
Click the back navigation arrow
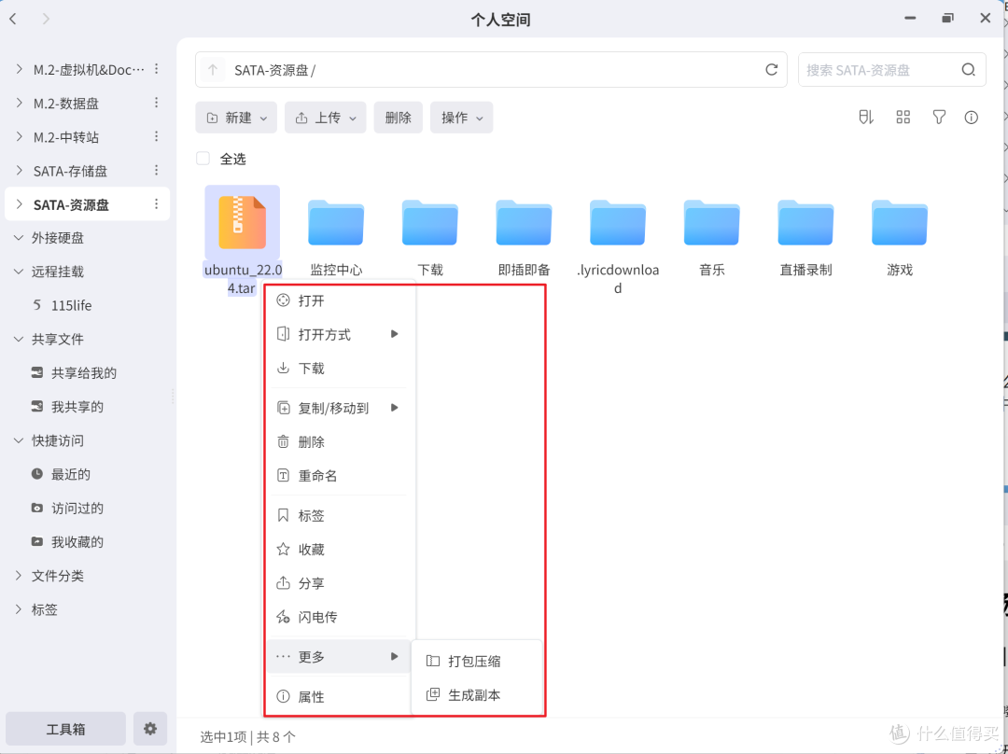click(13, 19)
